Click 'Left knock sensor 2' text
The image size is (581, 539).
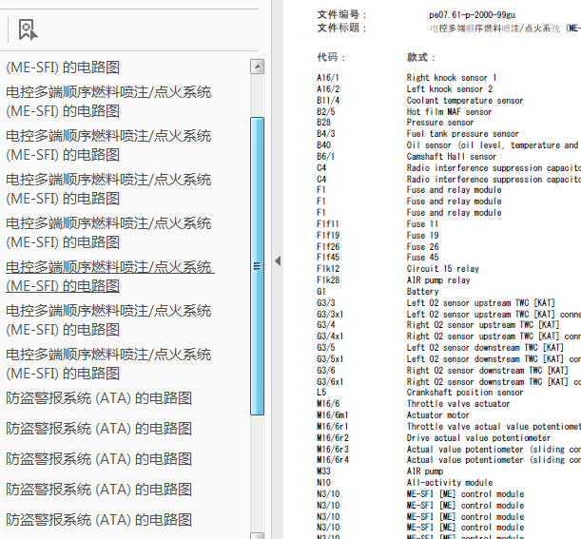[450, 89]
